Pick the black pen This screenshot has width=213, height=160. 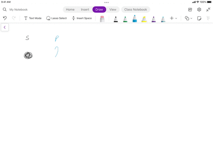[116, 19]
